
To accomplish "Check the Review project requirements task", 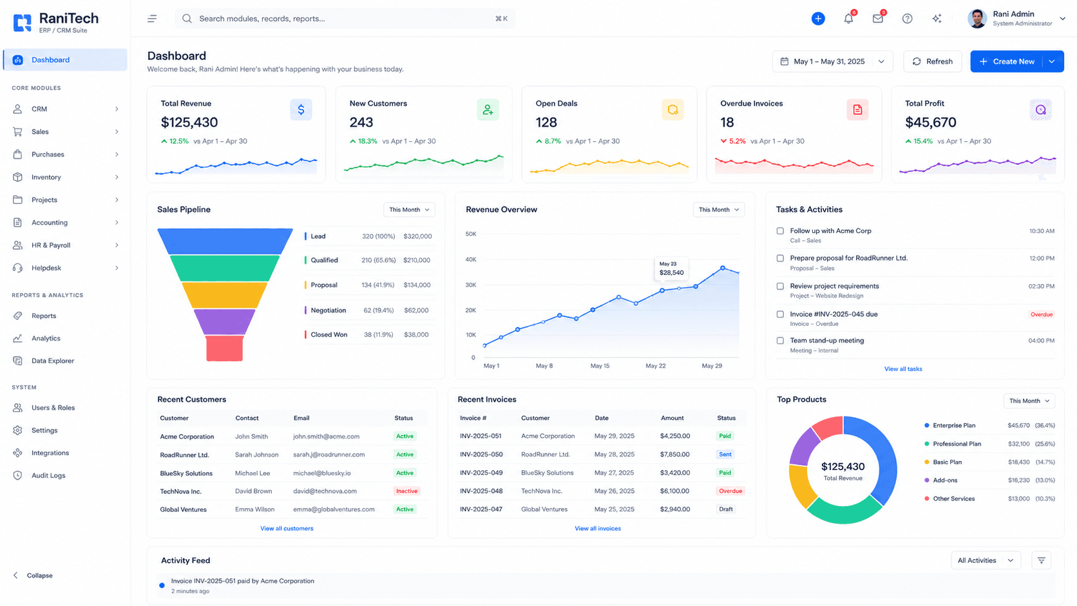I will (780, 286).
